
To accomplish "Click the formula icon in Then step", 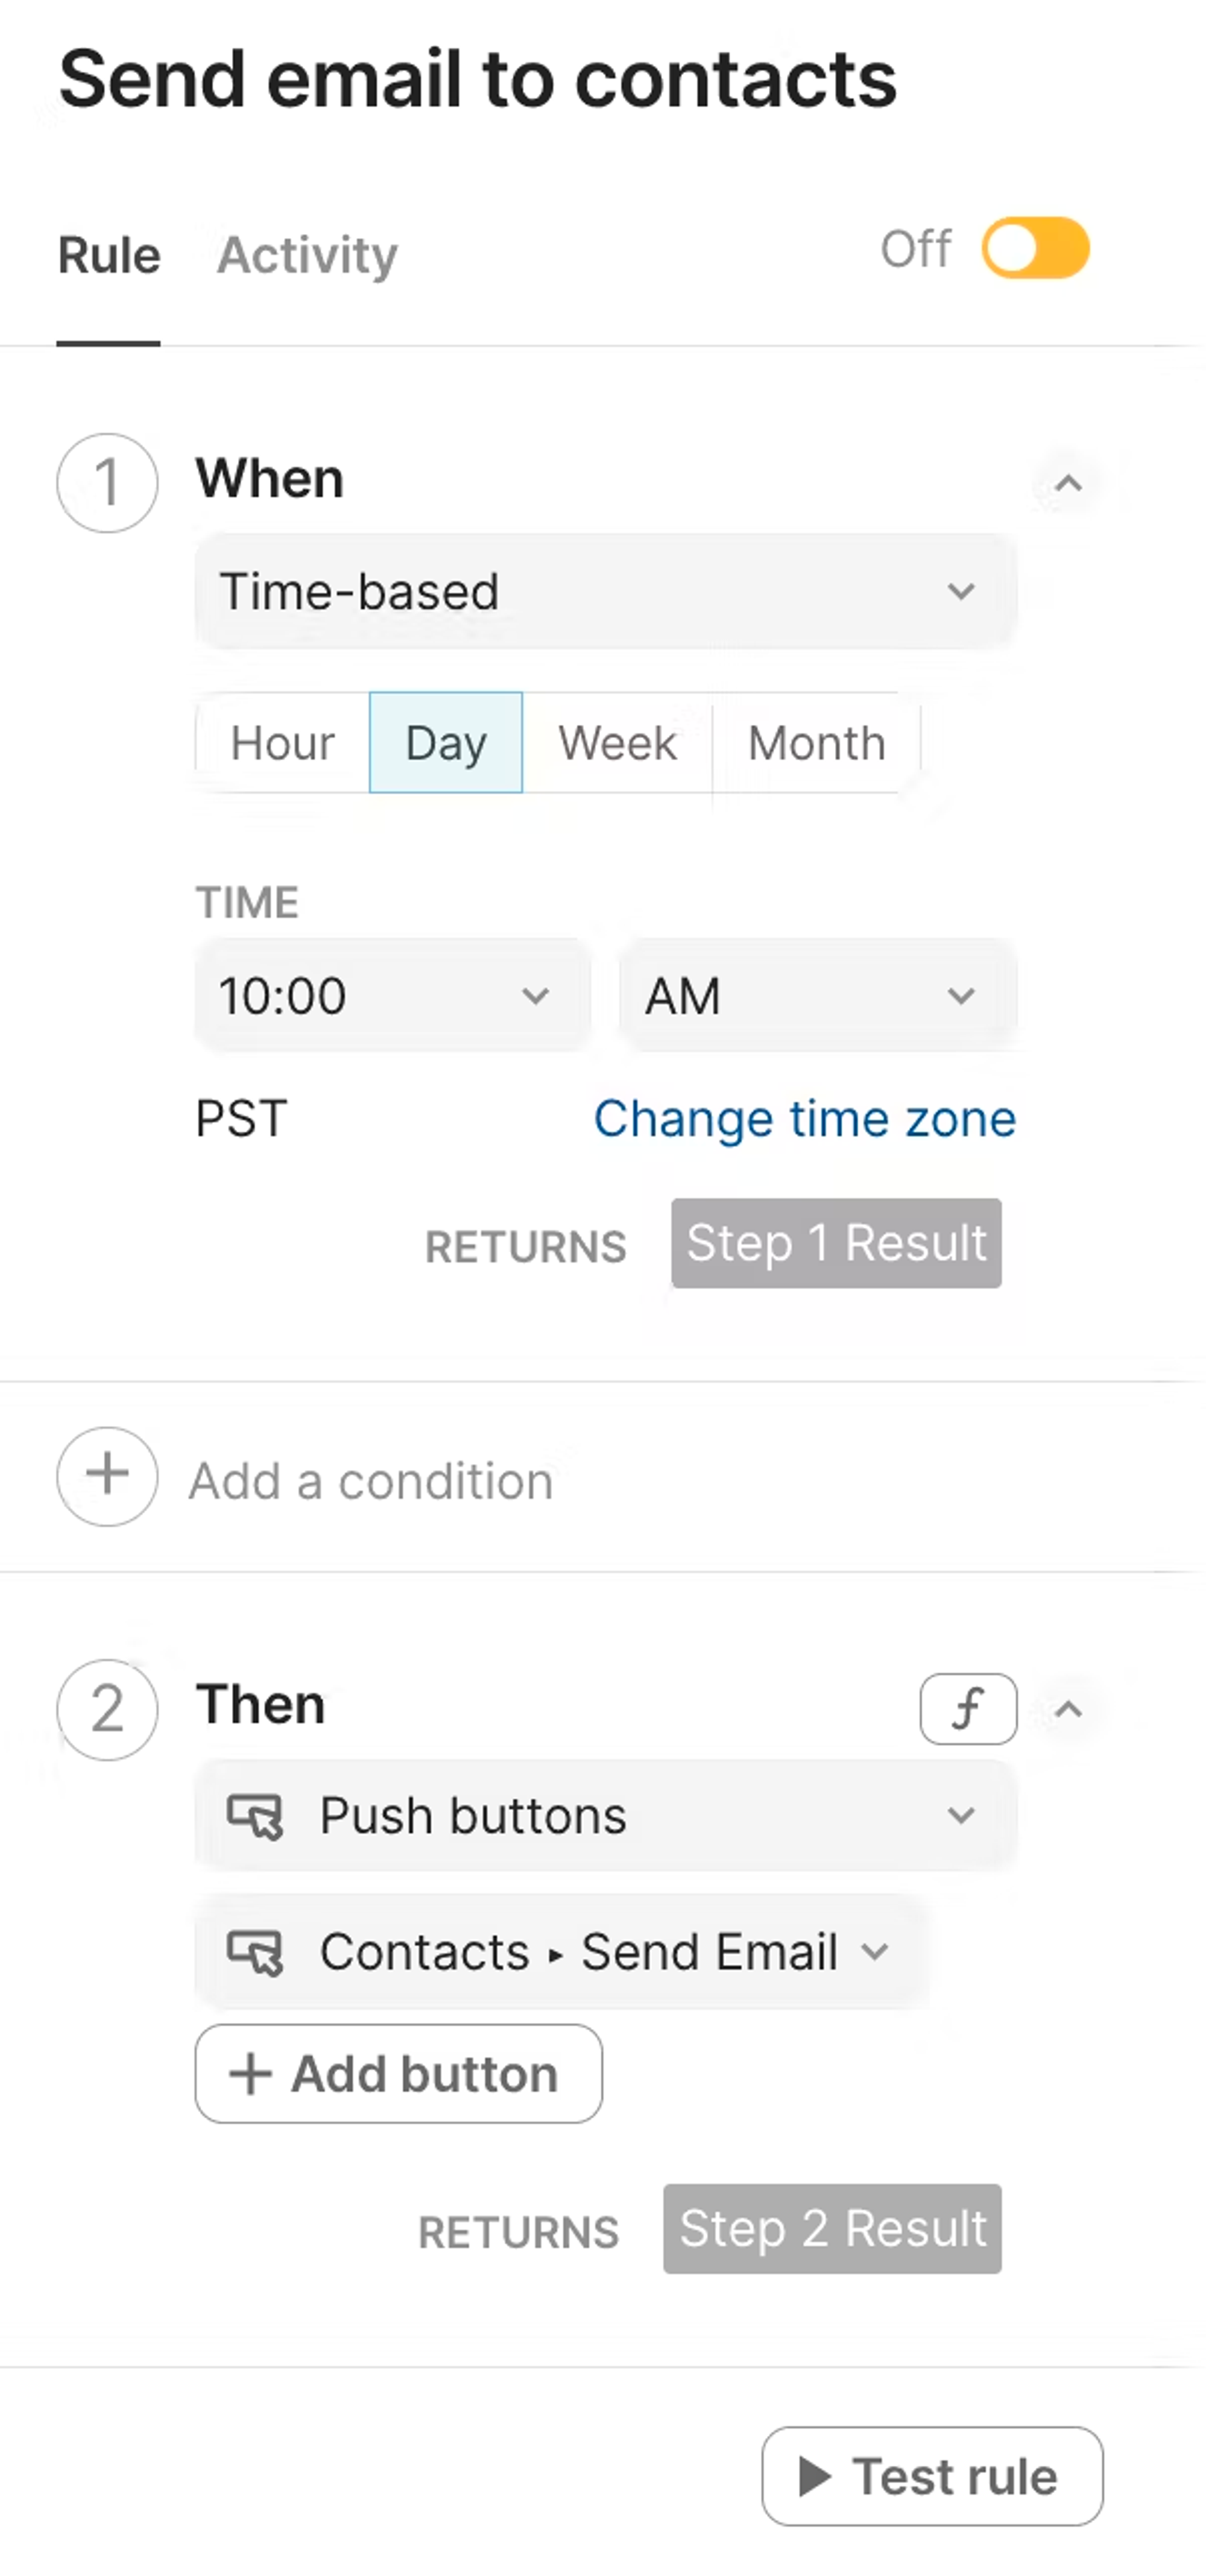I will click(x=967, y=1708).
